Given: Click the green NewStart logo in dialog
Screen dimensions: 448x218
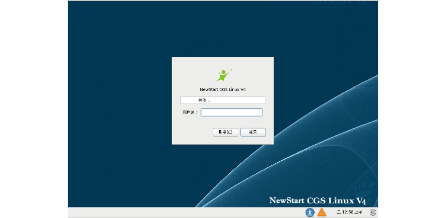Looking at the screenshot, I should point(223,76).
